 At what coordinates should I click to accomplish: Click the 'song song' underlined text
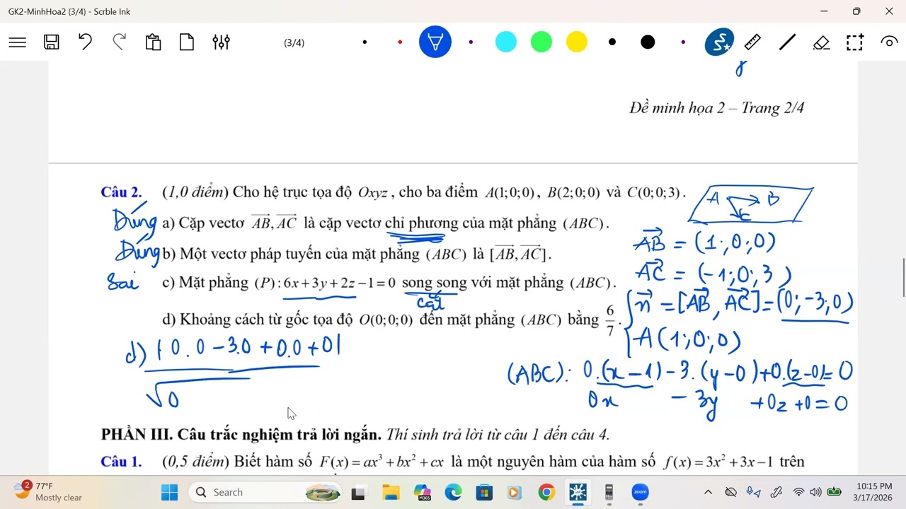(435, 283)
